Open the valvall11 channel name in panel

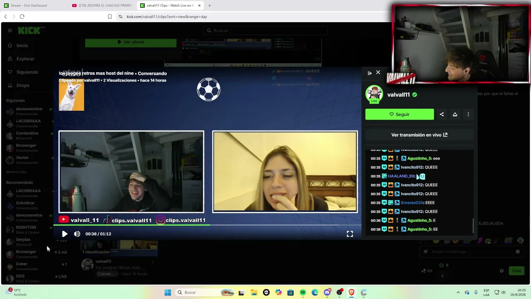point(399,95)
